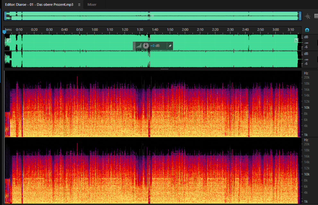Click the lower spectrogram Hz scale label
The height and width of the screenshot is (205, 318).
[306, 140]
